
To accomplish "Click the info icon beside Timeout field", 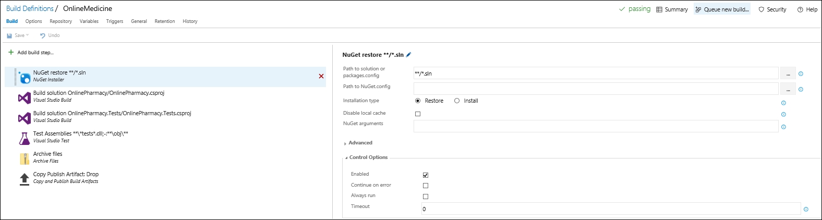I will (806, 209).
